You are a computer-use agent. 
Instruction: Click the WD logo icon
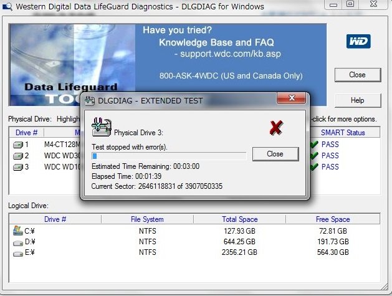tap(358, 41)
